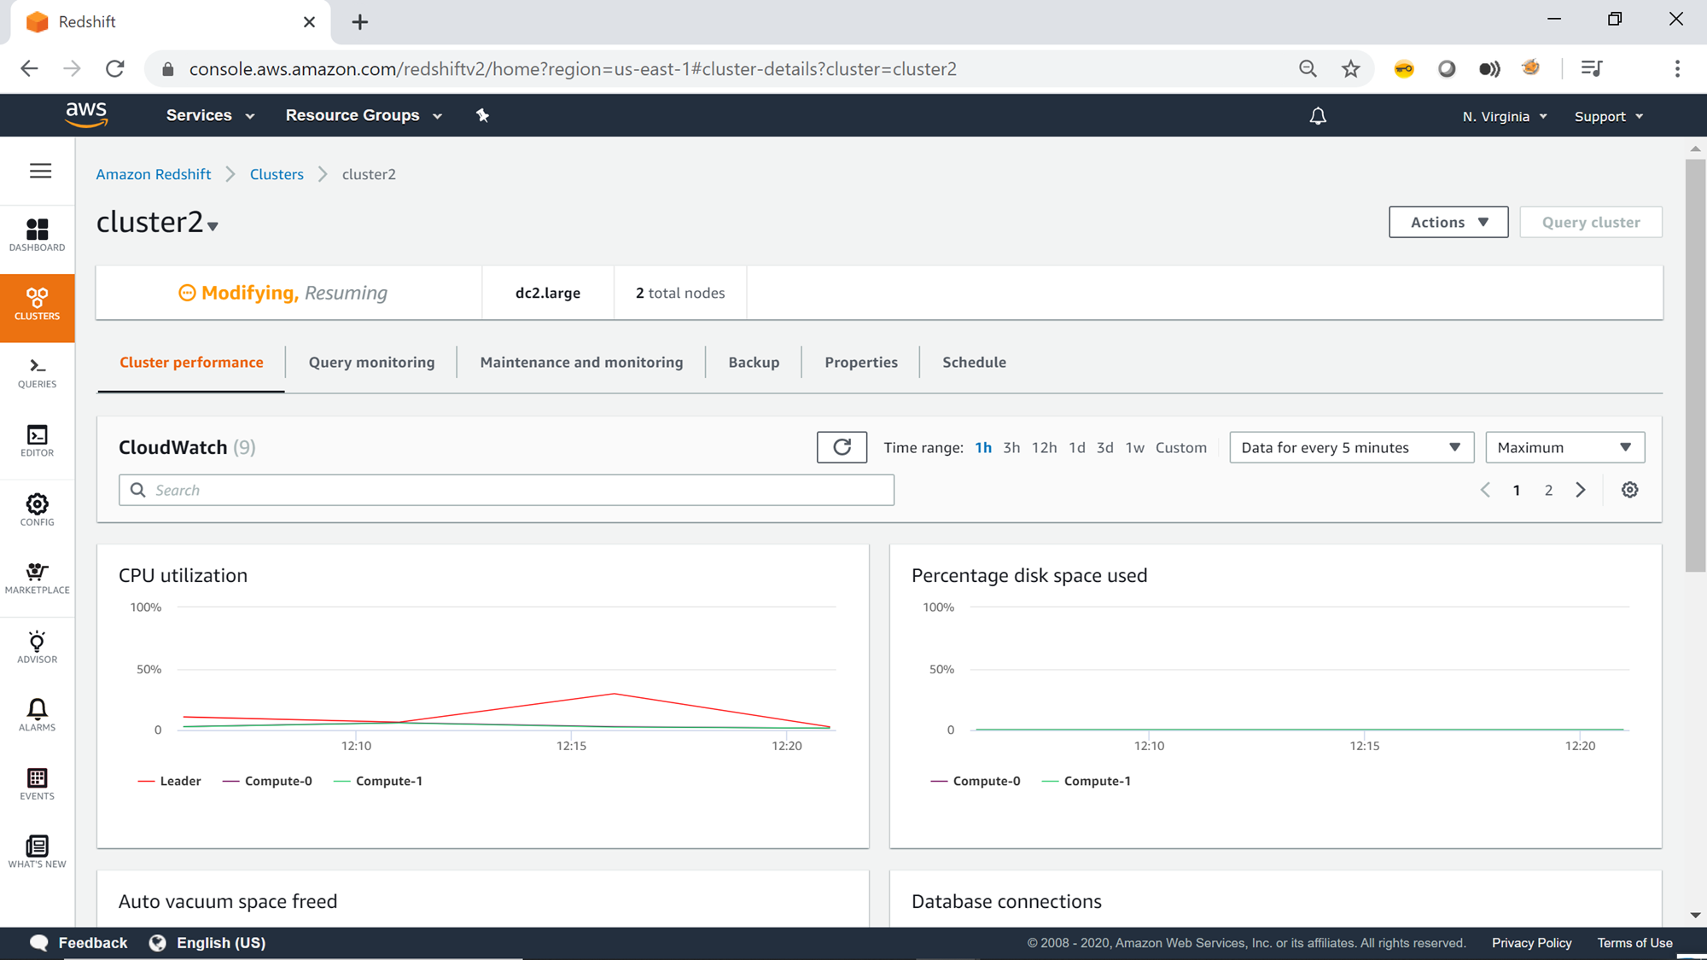Open the Alarms bell in sidebar
The height and width of the screenshot is (960, 1707).
(x=37, y=715)
